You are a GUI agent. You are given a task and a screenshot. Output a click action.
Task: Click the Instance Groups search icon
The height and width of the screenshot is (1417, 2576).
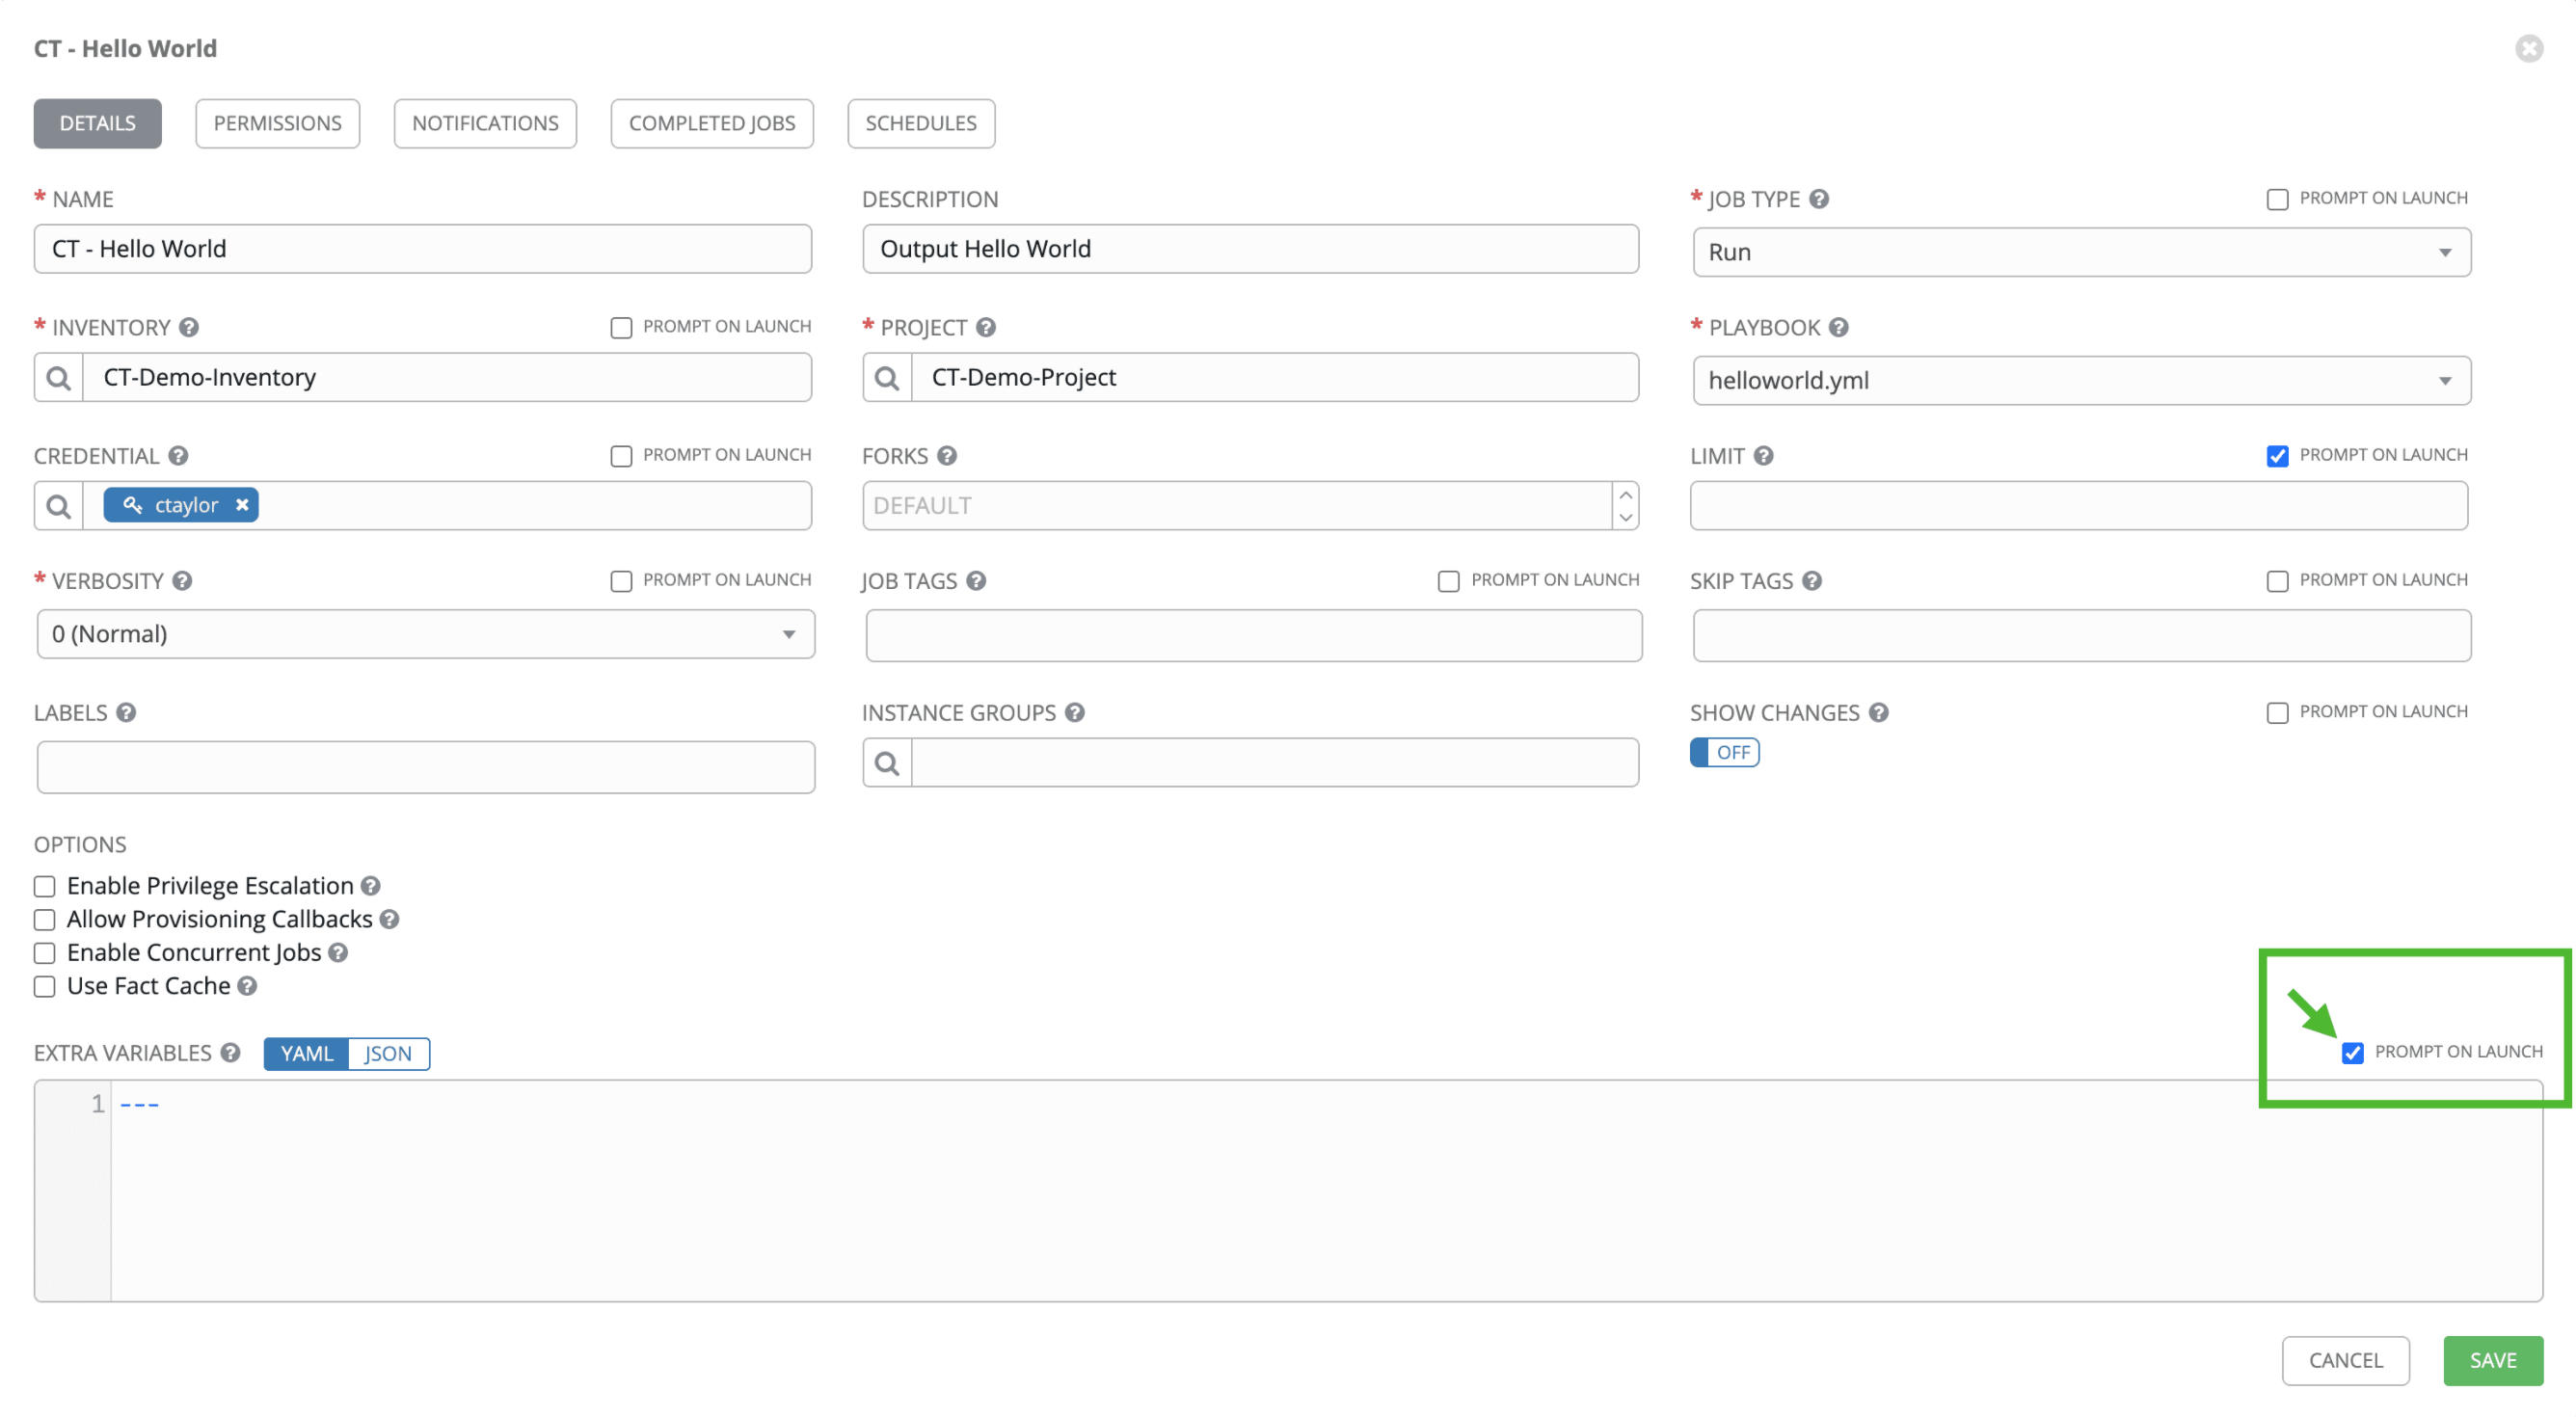tap(886, 764)
